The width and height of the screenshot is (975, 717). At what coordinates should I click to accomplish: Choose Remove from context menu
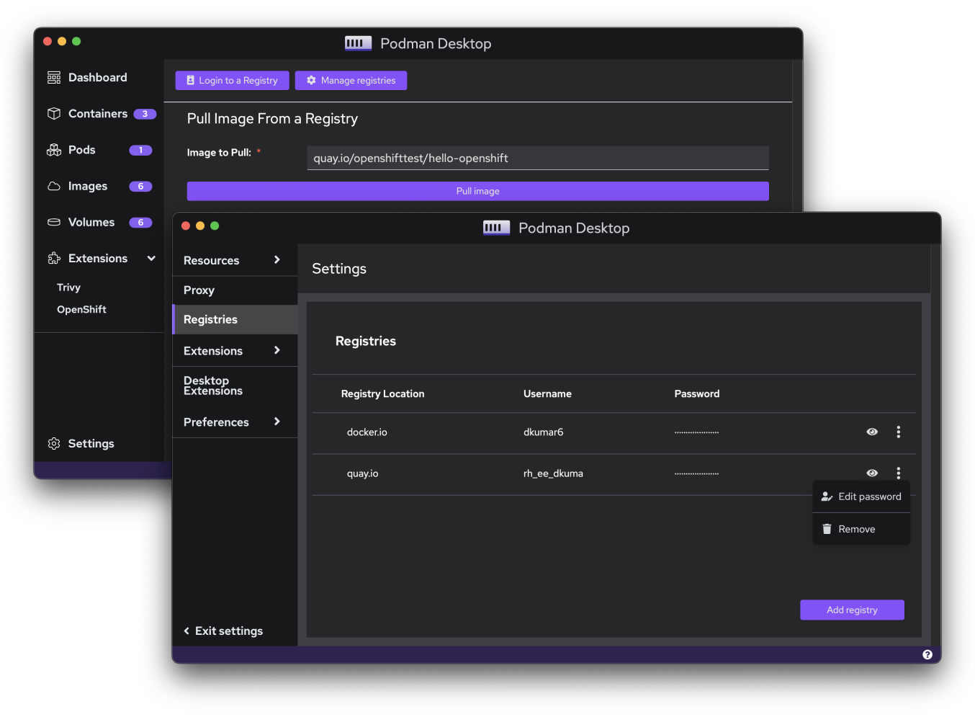coord(861,529)
